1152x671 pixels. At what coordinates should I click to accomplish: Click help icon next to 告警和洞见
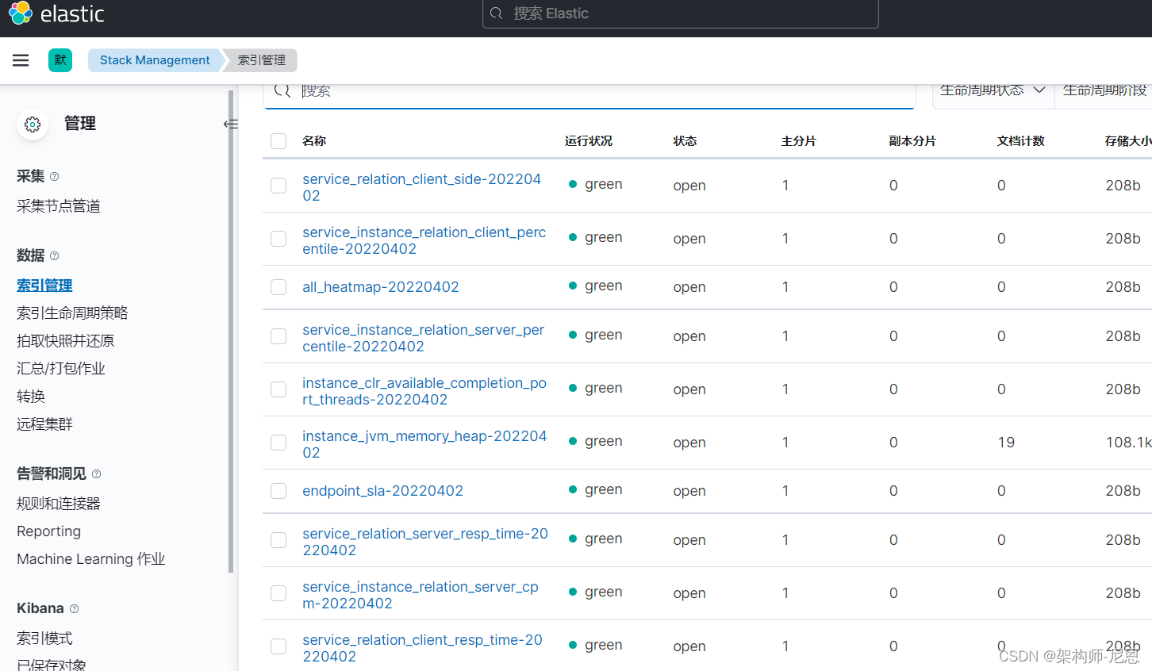point(96,474)
